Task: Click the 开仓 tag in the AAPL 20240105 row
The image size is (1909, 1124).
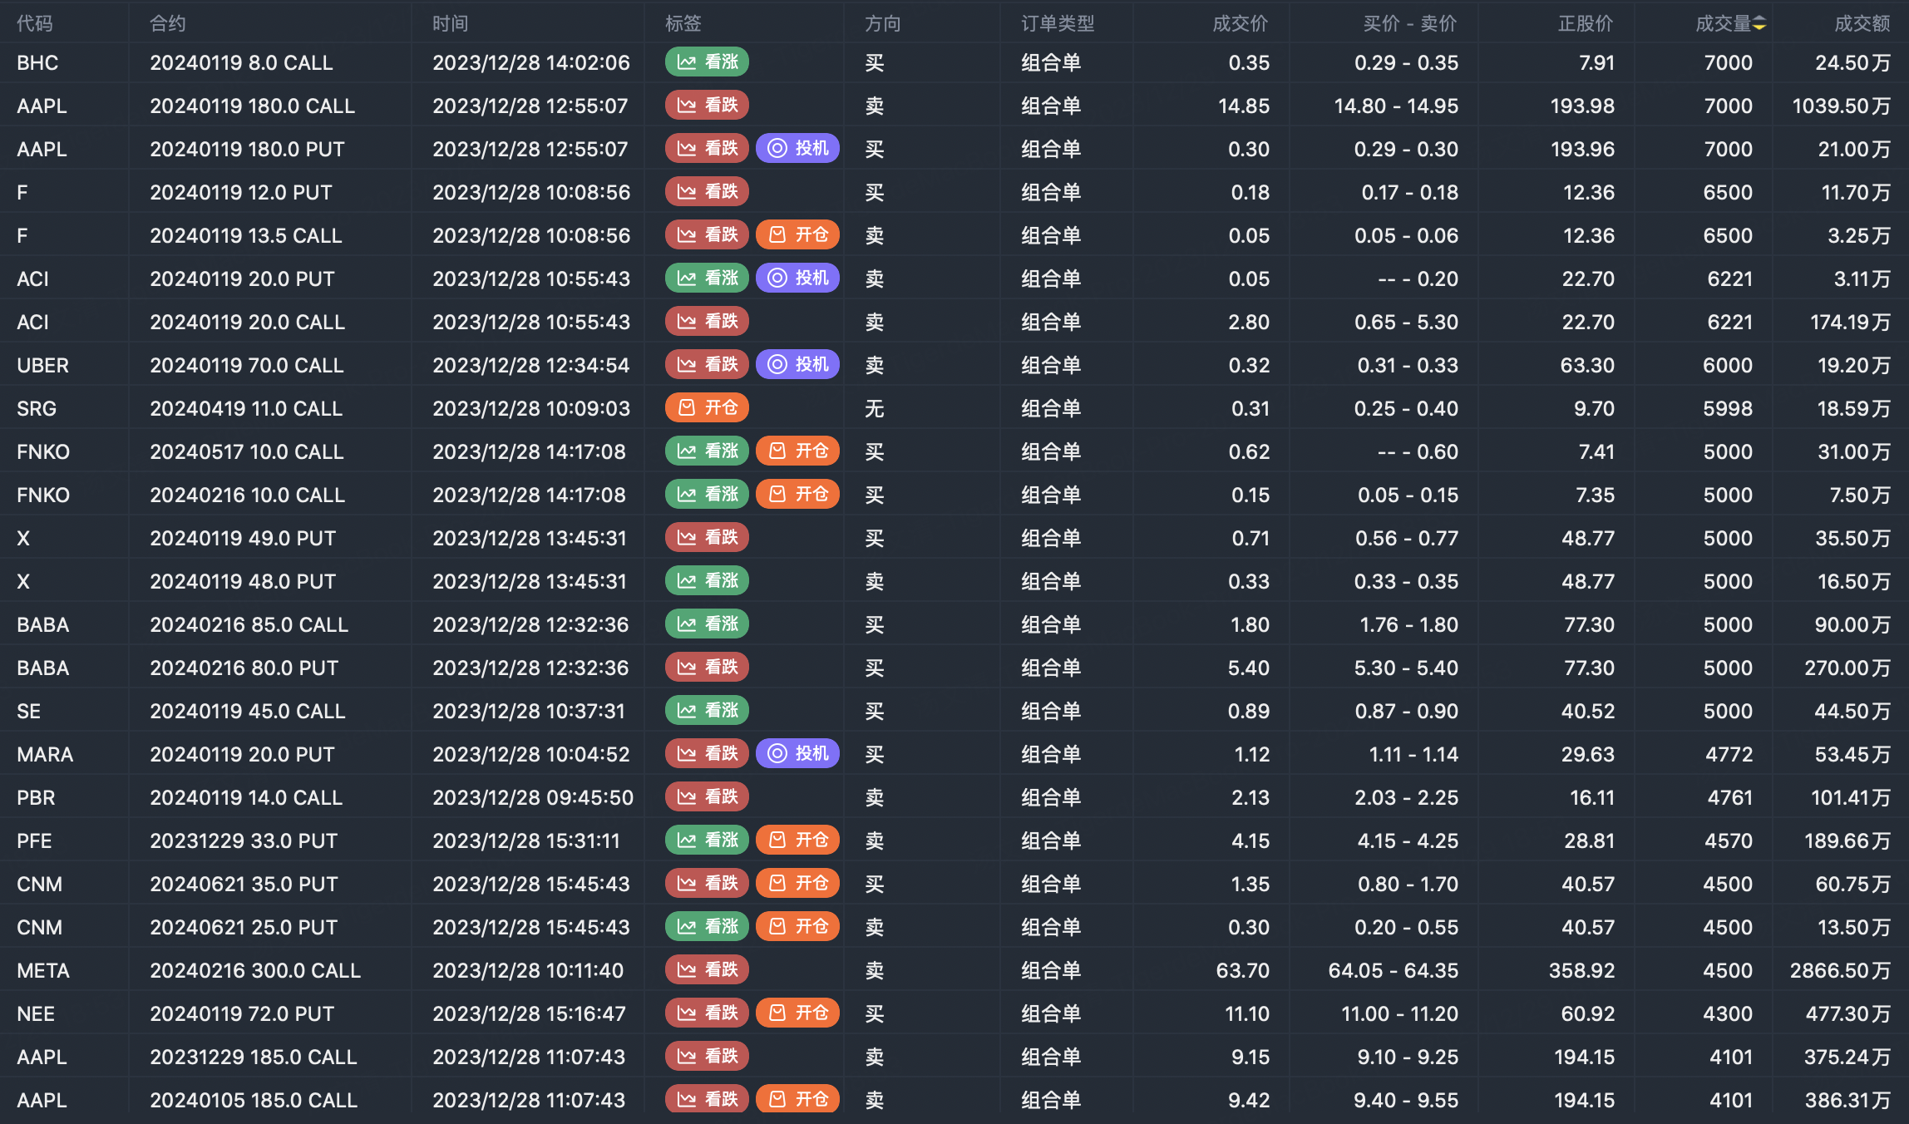Action: point(797,1100)
